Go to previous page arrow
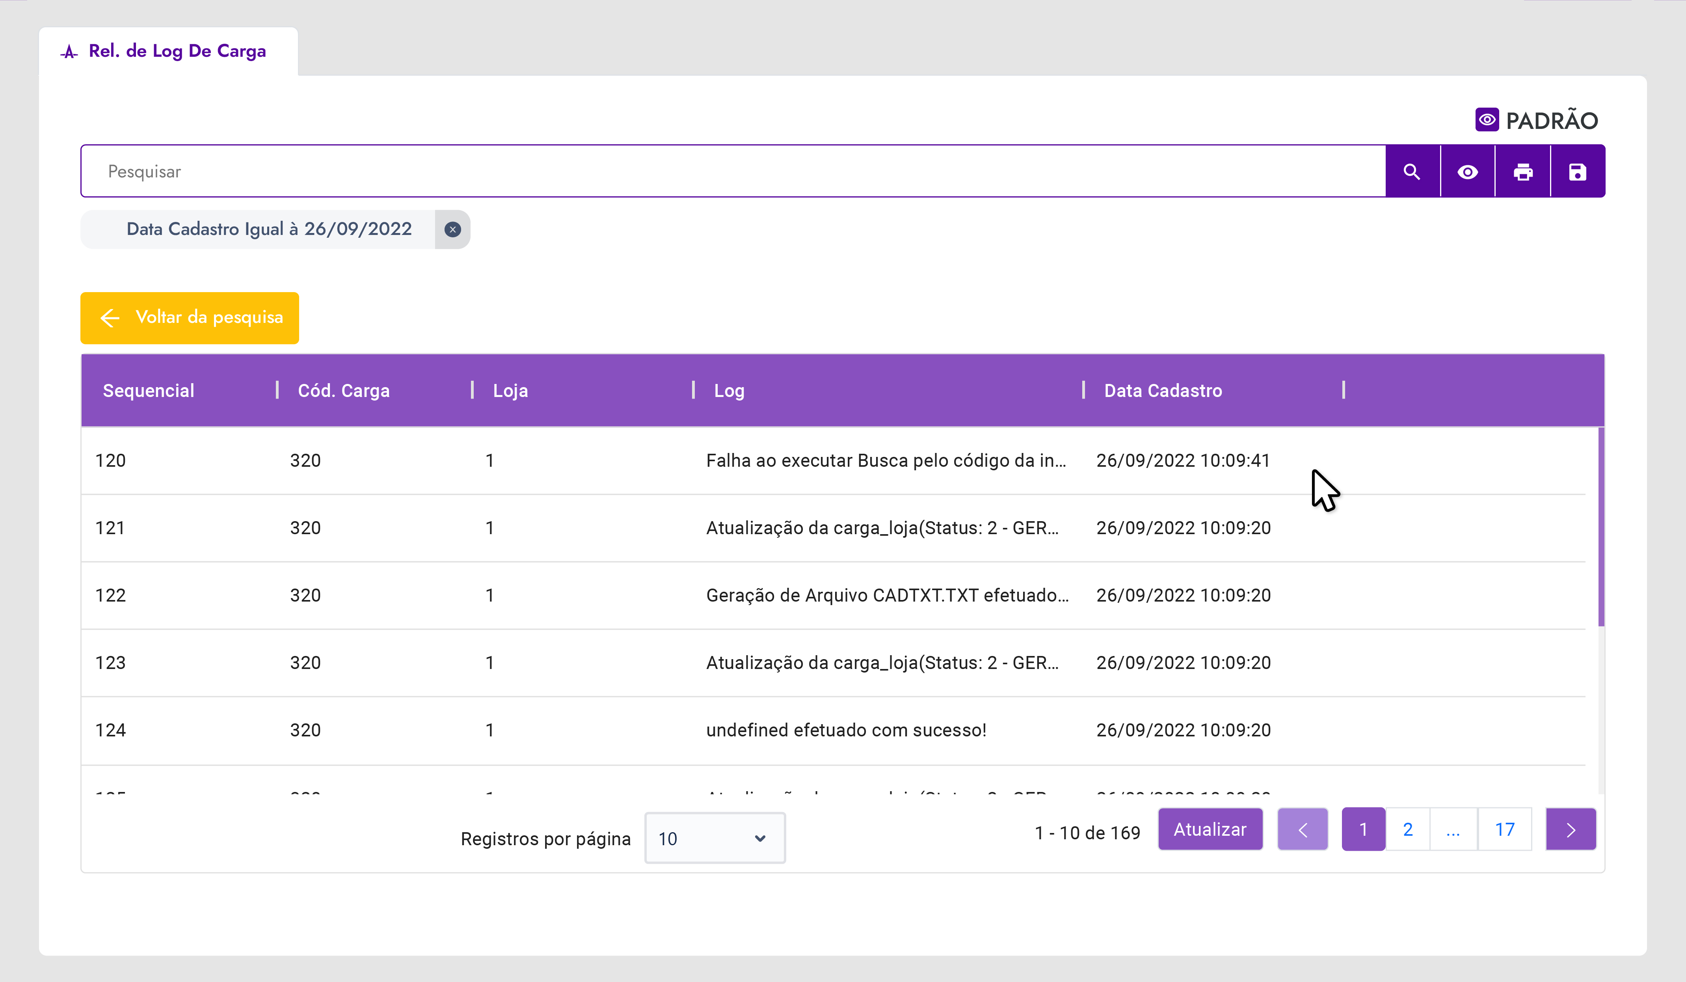The width and height of the screenshot is (1686, 982). [1302, 830]
